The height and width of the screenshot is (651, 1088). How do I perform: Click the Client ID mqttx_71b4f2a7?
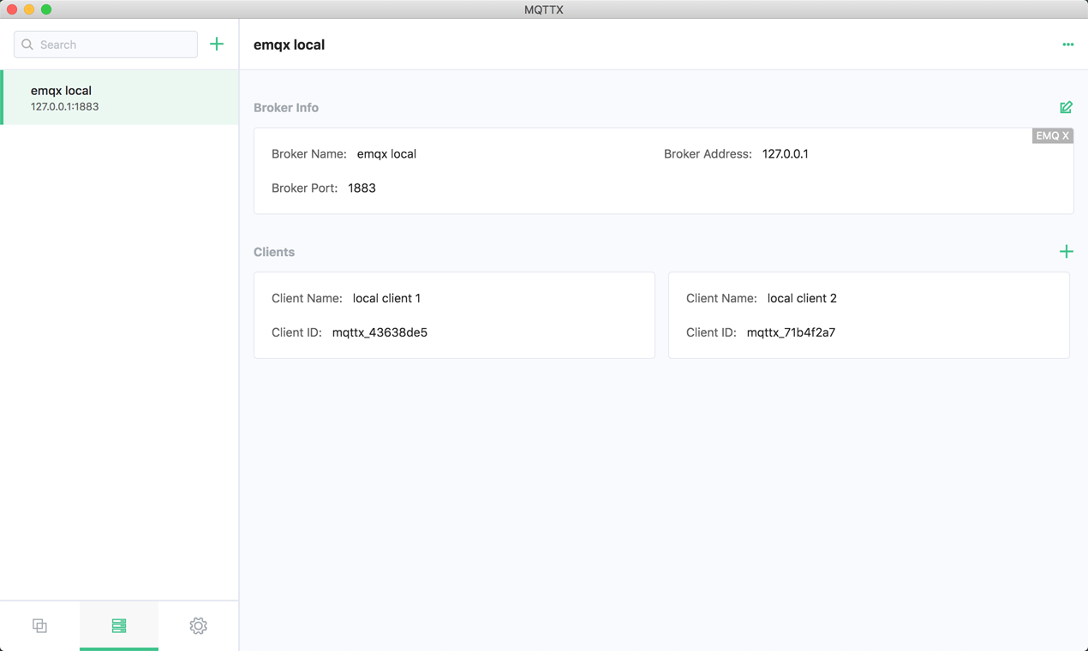[791, 331]
